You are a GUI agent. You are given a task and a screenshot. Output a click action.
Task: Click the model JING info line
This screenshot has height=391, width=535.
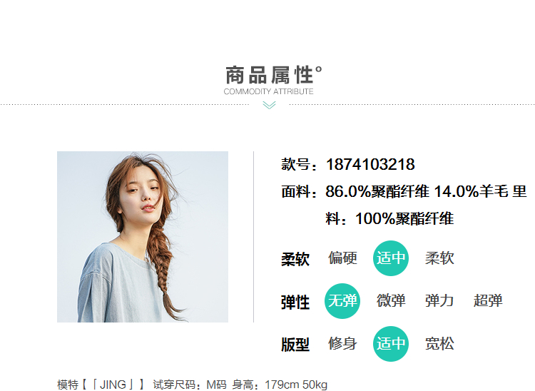point(192,385)
